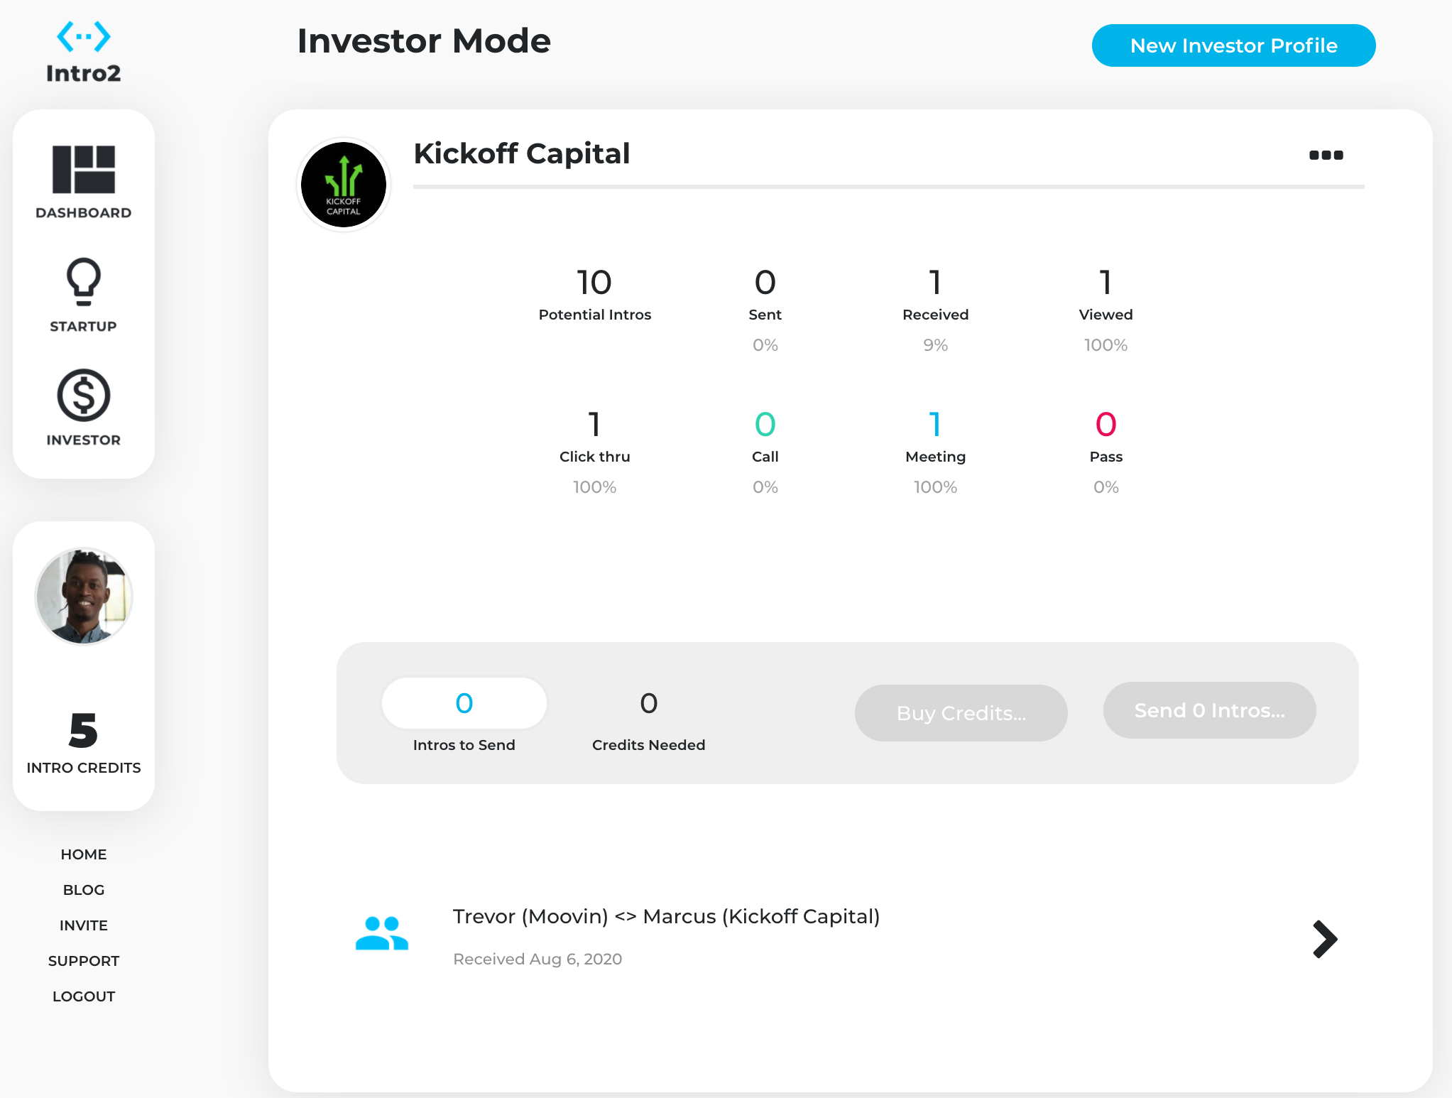Open the Support link
The image size is (1452, 1098).
point(84,961)
